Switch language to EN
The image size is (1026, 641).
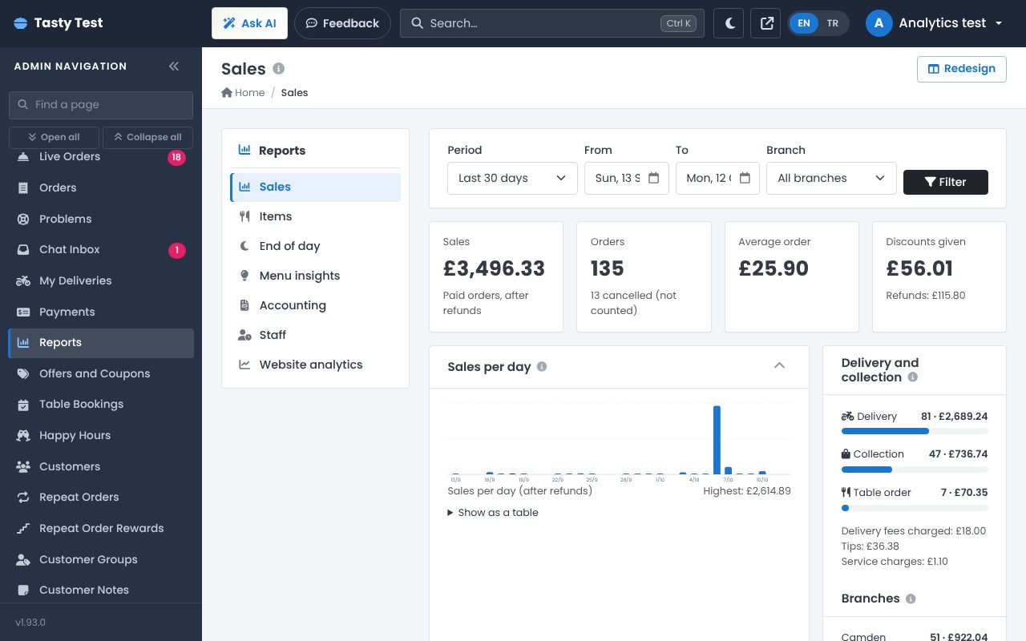coord(804,23)
